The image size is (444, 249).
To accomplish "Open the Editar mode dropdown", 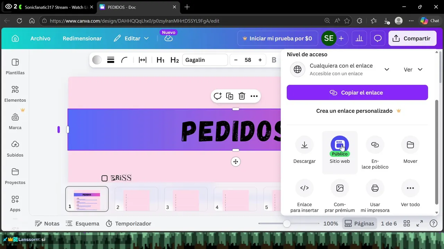I will point(131,38).
